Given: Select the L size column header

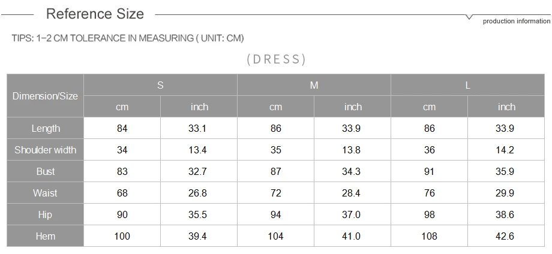Looking at the screenshot, I should (x=467, y=85).
